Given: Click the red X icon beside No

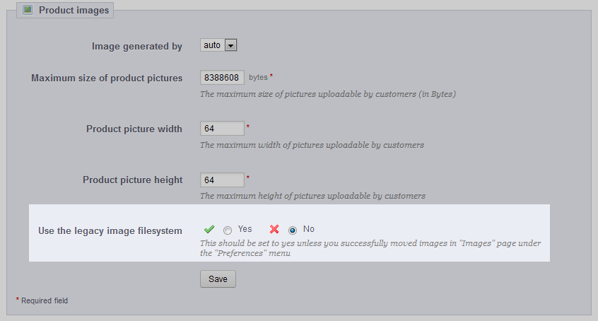Looking at the screenshot, I should click(274, 229).
